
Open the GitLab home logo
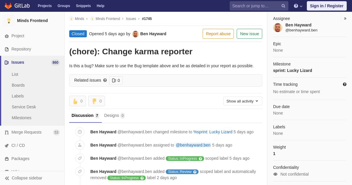(x=17, y=6)
